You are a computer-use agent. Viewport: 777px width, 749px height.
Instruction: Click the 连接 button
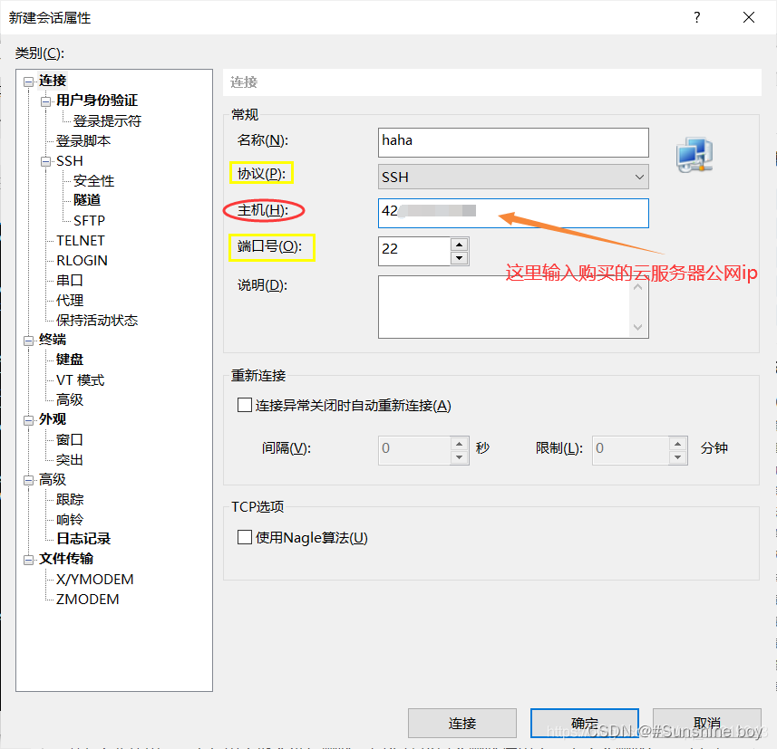tap(461, 724)
